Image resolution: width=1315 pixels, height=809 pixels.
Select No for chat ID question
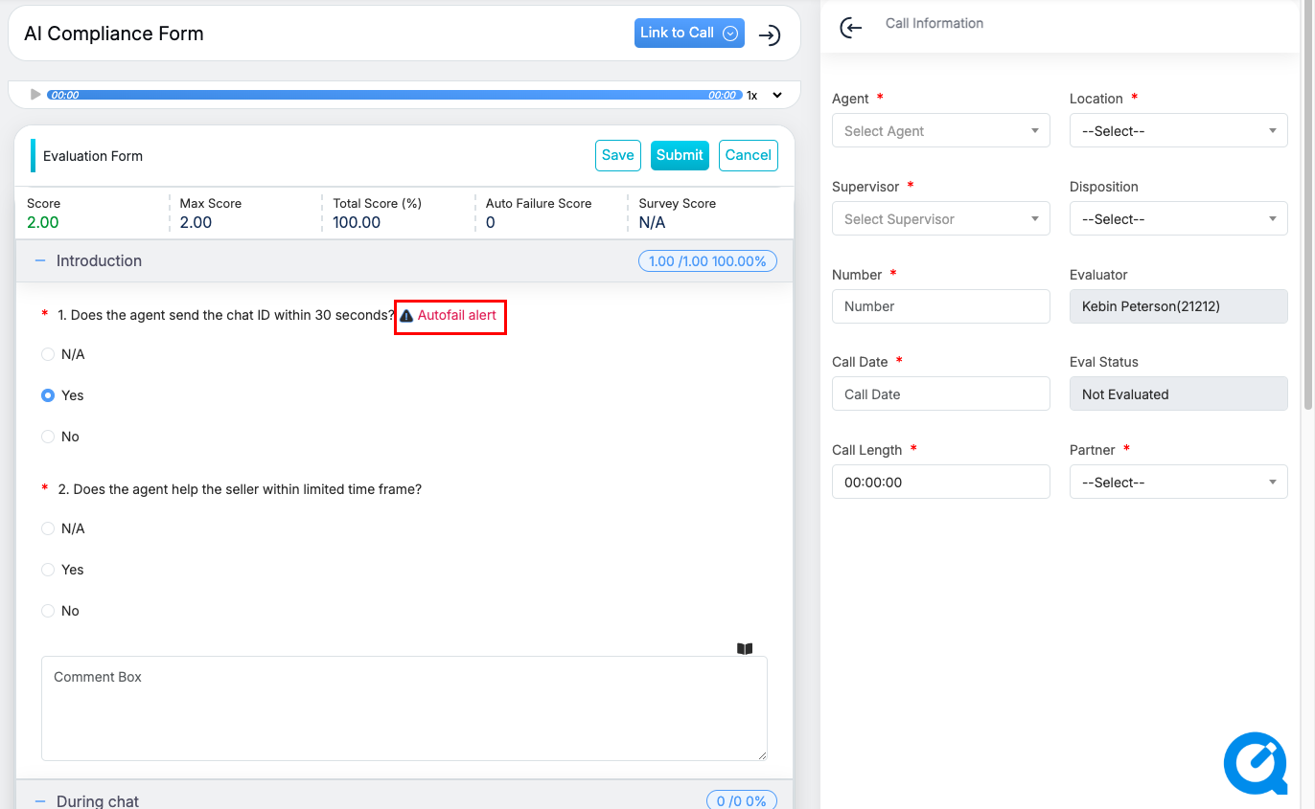pyautogui.click(x=48, y=437)
